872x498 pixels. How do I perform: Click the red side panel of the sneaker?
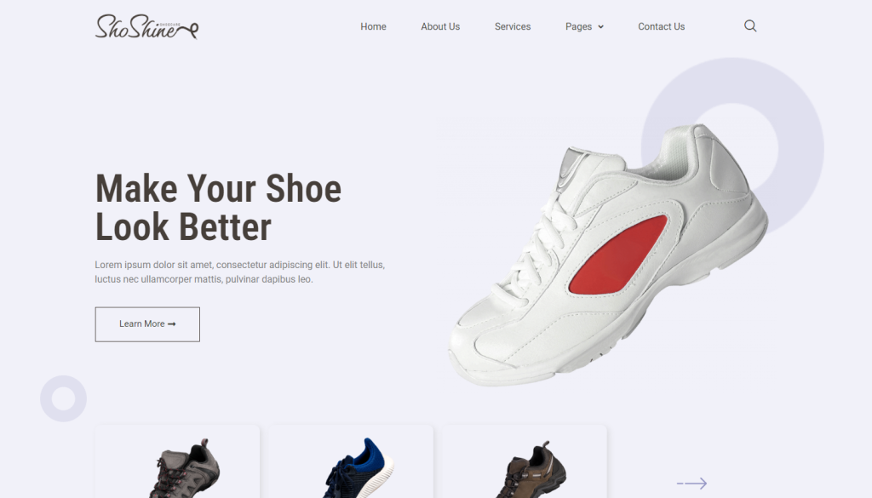618,257
